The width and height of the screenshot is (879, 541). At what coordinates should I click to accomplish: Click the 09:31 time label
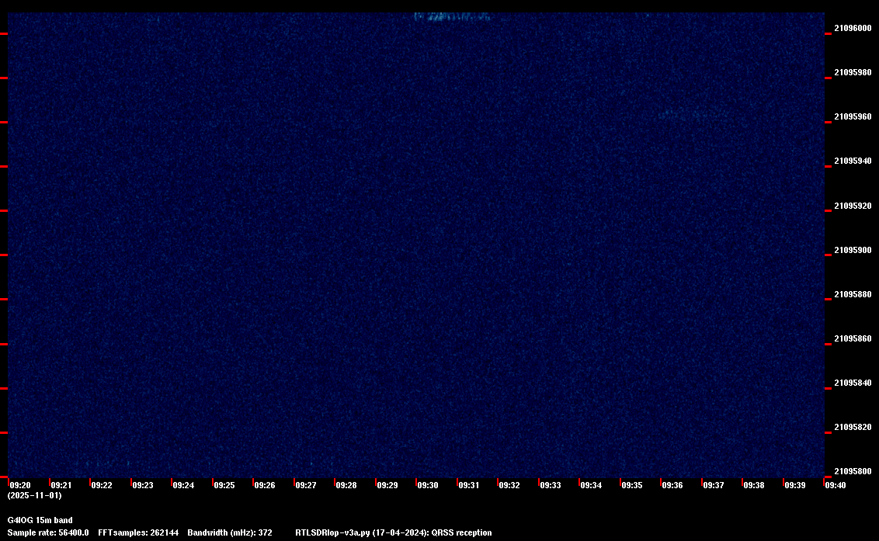(x=469, y=485)
